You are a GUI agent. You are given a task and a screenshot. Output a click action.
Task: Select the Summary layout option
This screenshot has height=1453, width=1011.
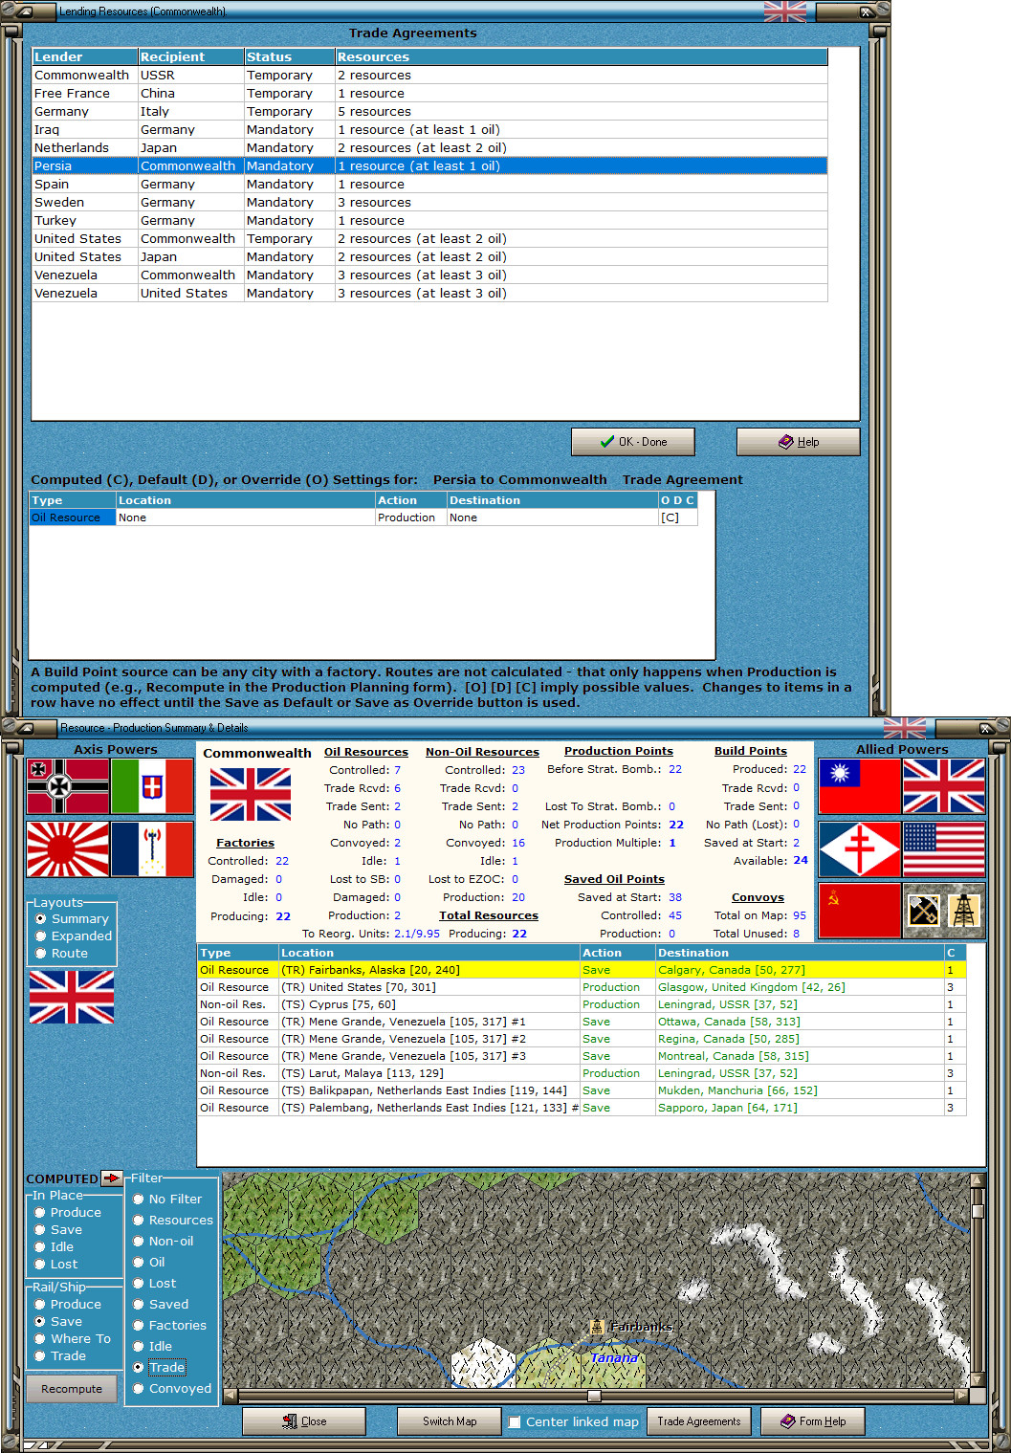72,918
